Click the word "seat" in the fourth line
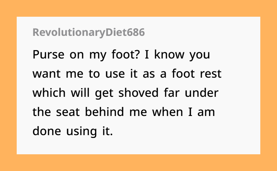This screenshot has width=277, height=171. coord(68,112)
